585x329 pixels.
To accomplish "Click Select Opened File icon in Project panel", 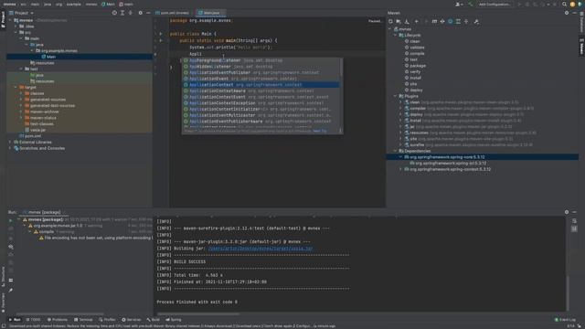I will click(114, 13).
